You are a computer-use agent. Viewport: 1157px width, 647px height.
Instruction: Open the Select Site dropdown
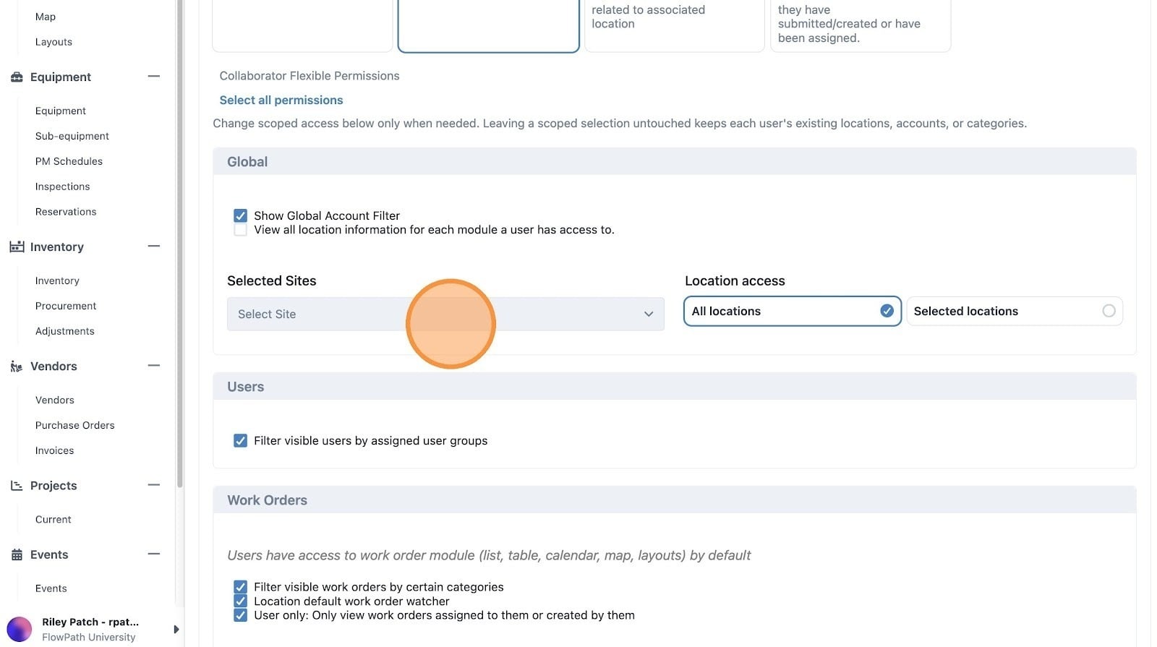[445, 314]
